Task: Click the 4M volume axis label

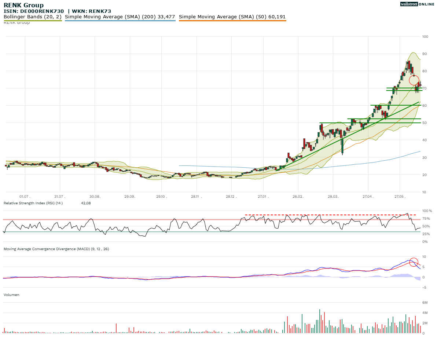Action: (x=425, y=313)
